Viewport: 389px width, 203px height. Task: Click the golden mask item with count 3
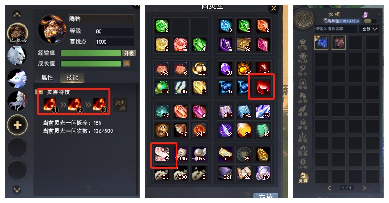[x=162, y=130]
